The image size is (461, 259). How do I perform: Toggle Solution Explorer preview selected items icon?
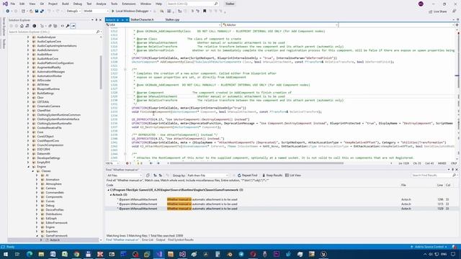(x=73, y=26)
